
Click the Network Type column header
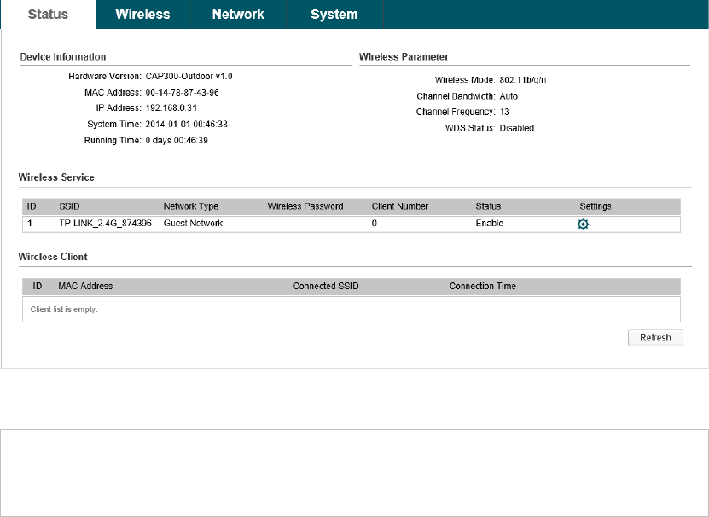191,206
